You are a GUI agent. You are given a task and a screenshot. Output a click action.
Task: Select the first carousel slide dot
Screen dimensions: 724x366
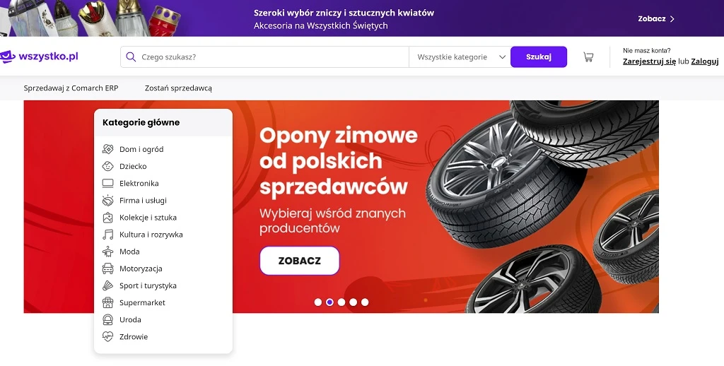point(317,302)
